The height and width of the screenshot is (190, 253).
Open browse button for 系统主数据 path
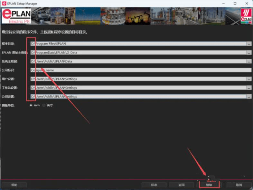tap(249, 61)
